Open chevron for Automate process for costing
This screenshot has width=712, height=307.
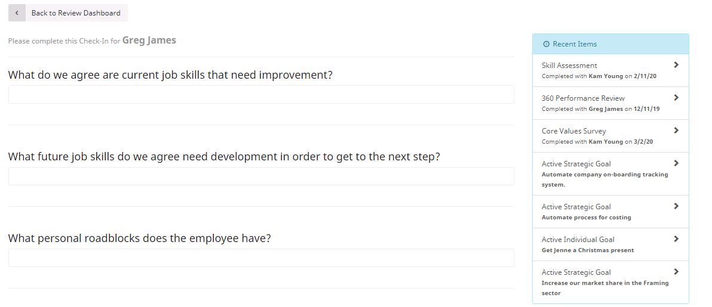point(676,206)
